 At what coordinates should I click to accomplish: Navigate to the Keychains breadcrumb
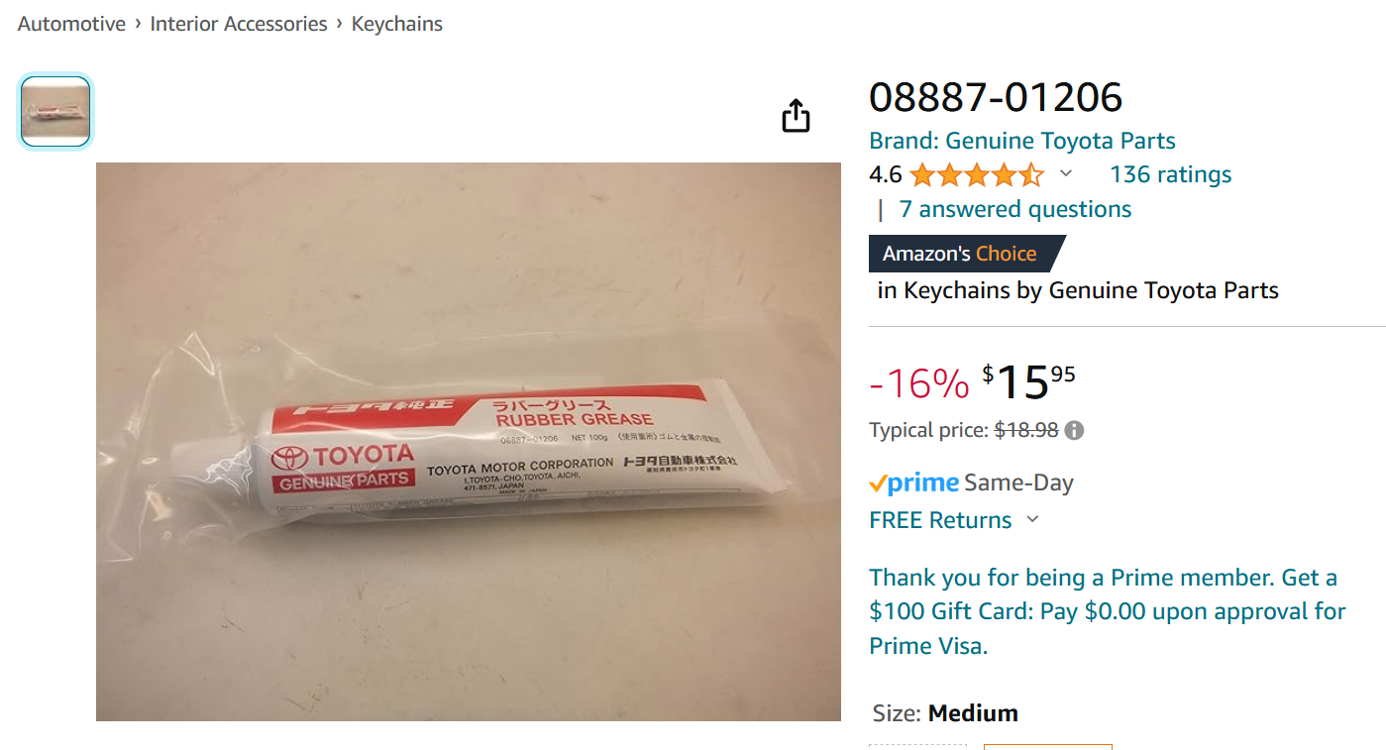[397, 24]
